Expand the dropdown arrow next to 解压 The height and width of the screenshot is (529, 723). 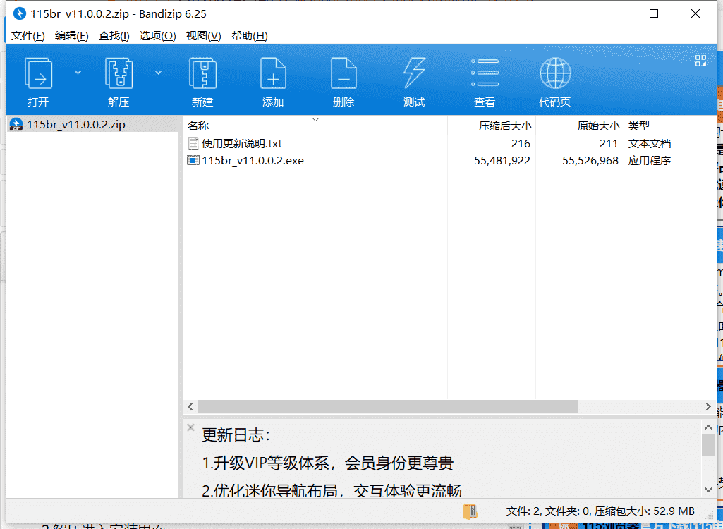point(158,73)
